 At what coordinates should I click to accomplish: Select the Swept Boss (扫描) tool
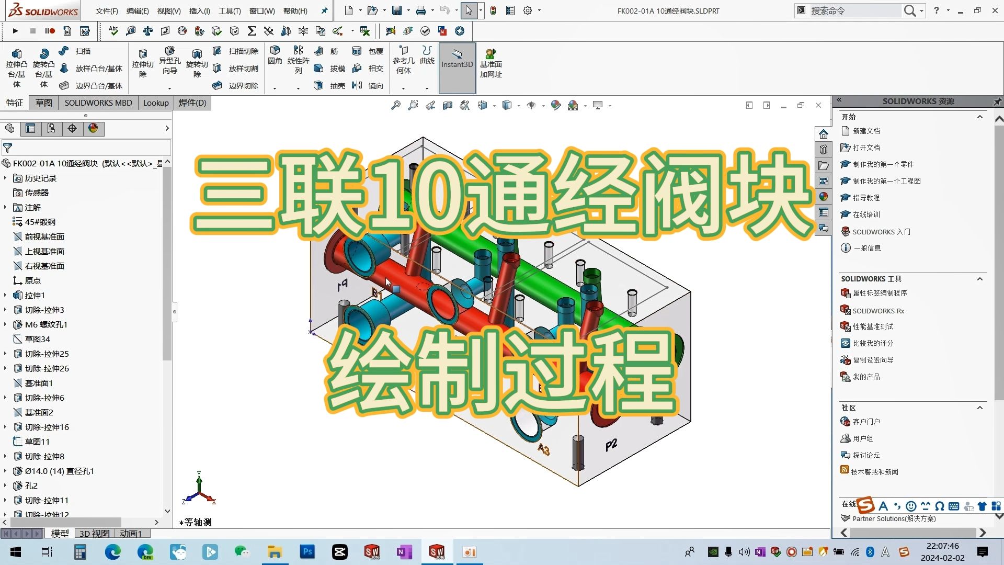(x=75, y=51)
